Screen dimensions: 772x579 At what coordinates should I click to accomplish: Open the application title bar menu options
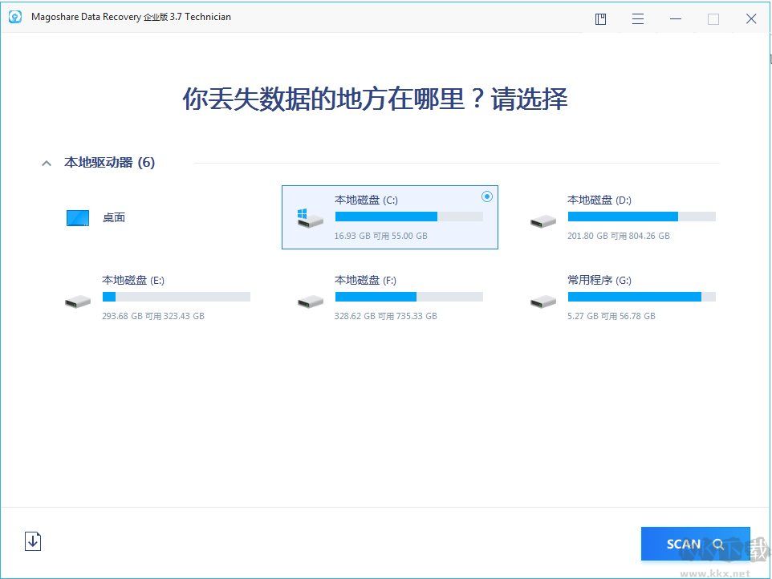coord(637,18)
